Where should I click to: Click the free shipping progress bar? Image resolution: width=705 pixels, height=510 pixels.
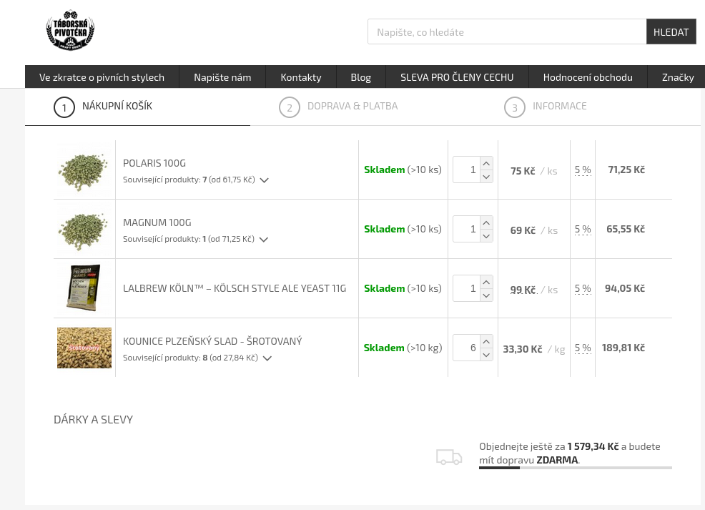pos(575,468)
